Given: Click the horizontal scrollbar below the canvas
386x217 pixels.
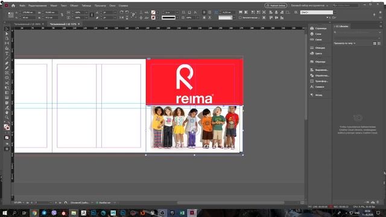Looking at the screenshot, I should [230, 203].
